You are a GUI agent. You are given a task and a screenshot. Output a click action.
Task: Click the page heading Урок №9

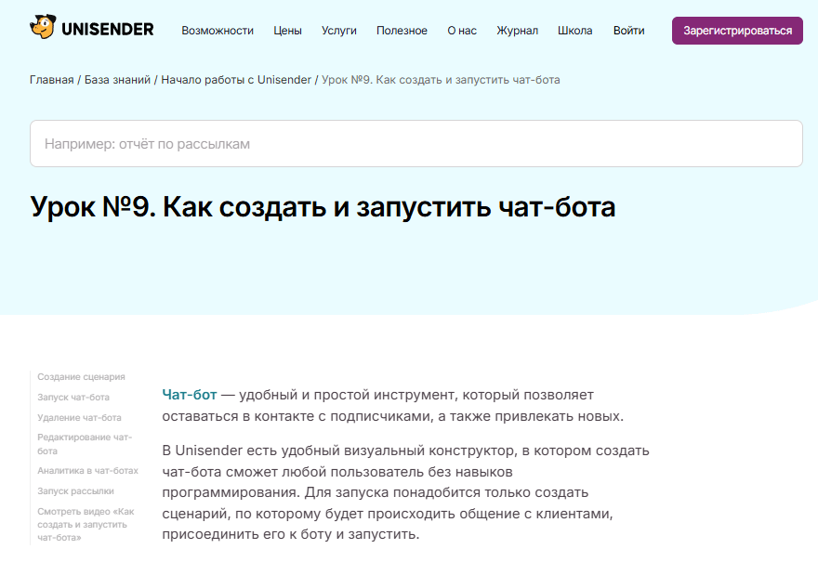point(323,207)
